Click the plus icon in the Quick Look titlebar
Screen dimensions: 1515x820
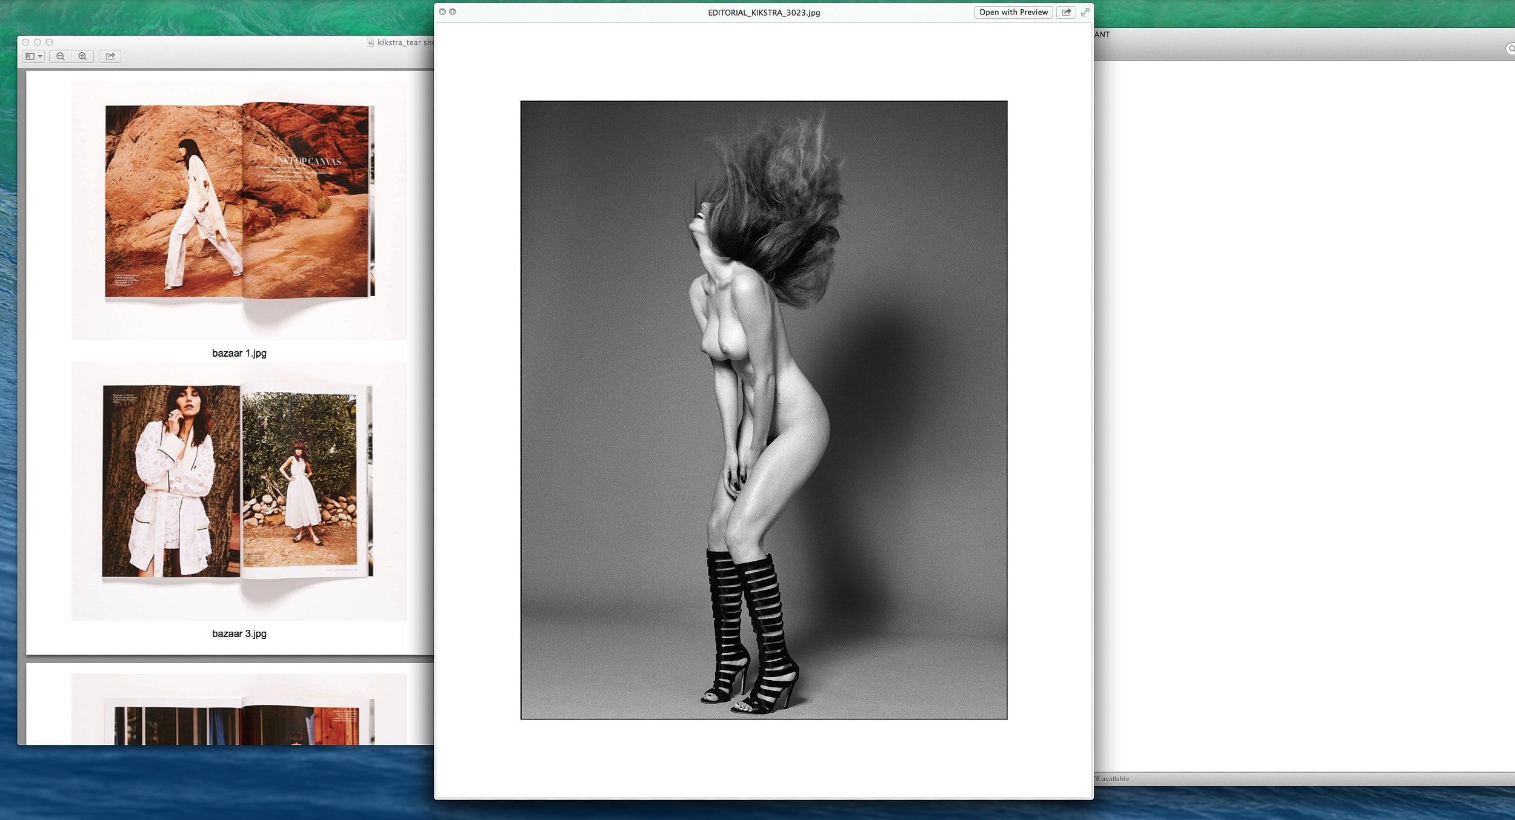click(x=451, y=11)
